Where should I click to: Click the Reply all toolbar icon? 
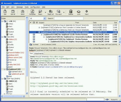tap(51, 11)
